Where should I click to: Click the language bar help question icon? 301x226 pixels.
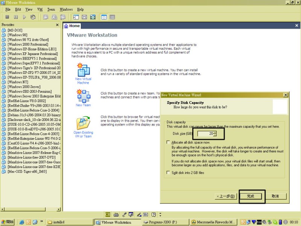pos(154,214)
